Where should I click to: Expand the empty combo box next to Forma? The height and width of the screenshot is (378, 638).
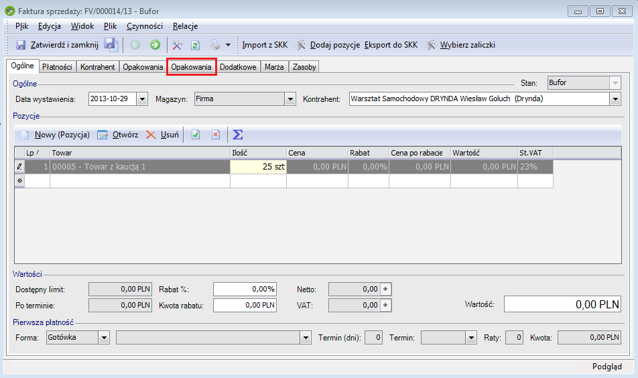click(x=306, y=338)
